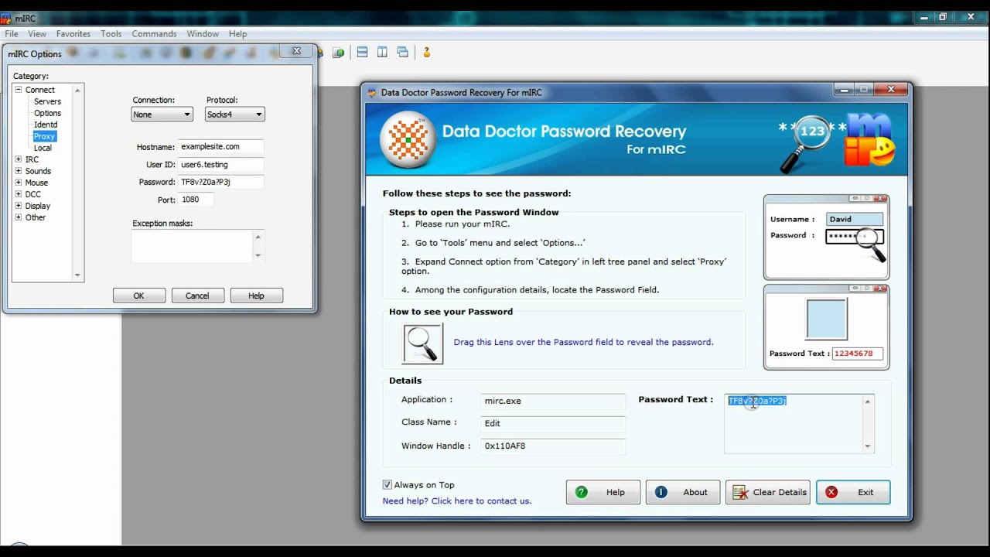Select Identd in the category tree

[x=46, y=125]
